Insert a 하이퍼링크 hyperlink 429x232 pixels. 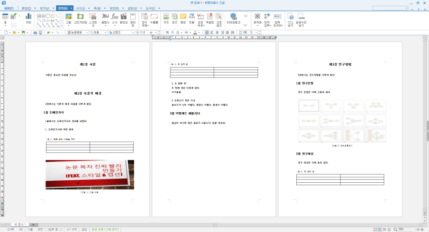click(x=233, y=18)
